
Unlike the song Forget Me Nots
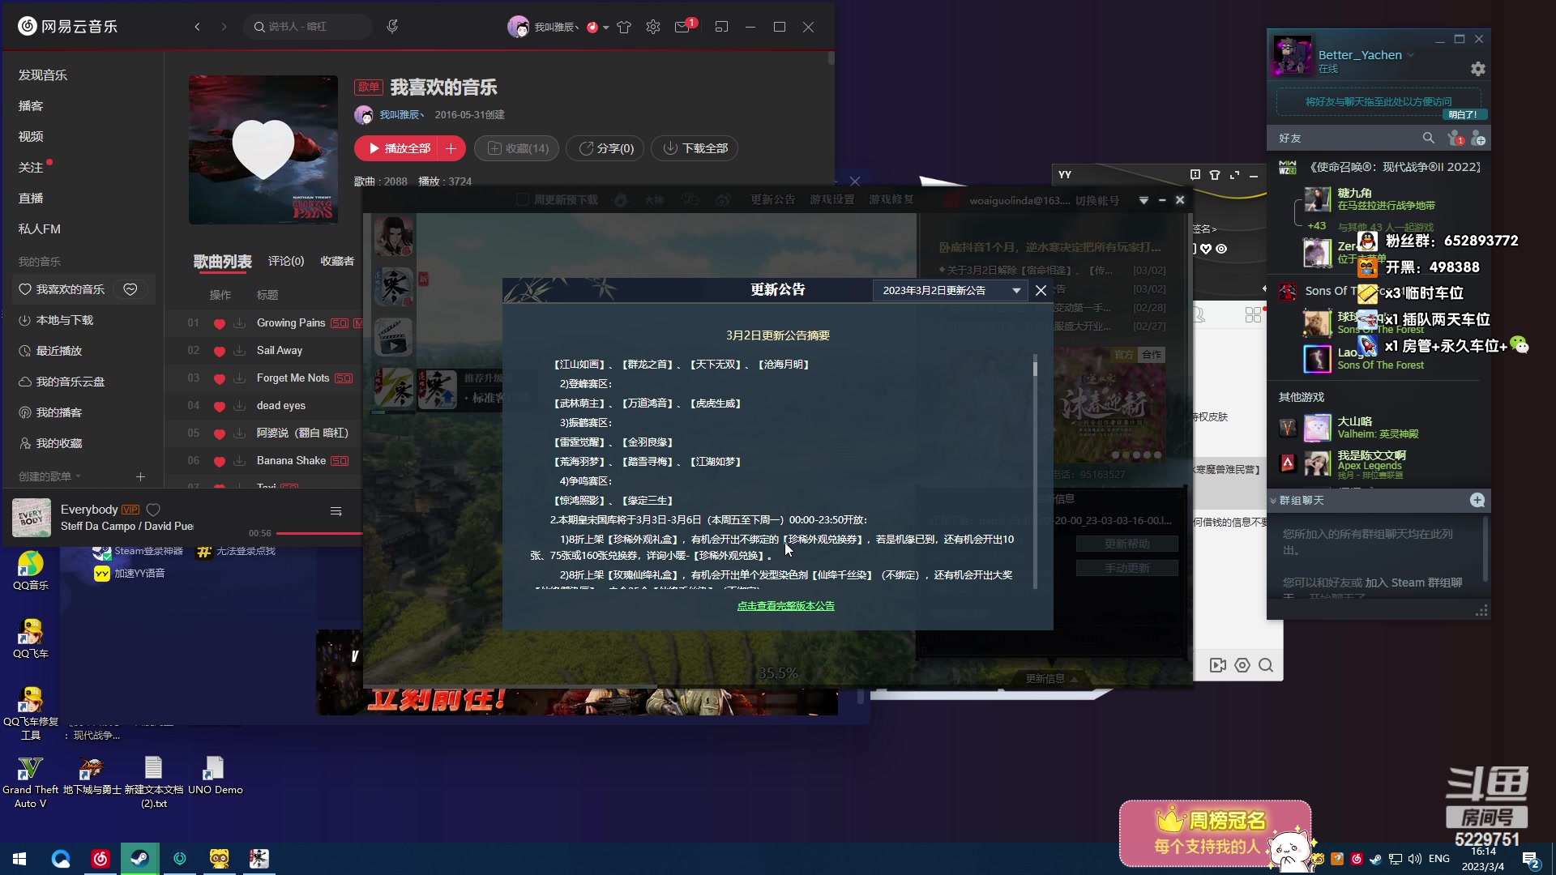[219, 378]
